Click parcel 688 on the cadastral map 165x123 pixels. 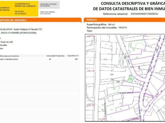(x=113, y=80)
